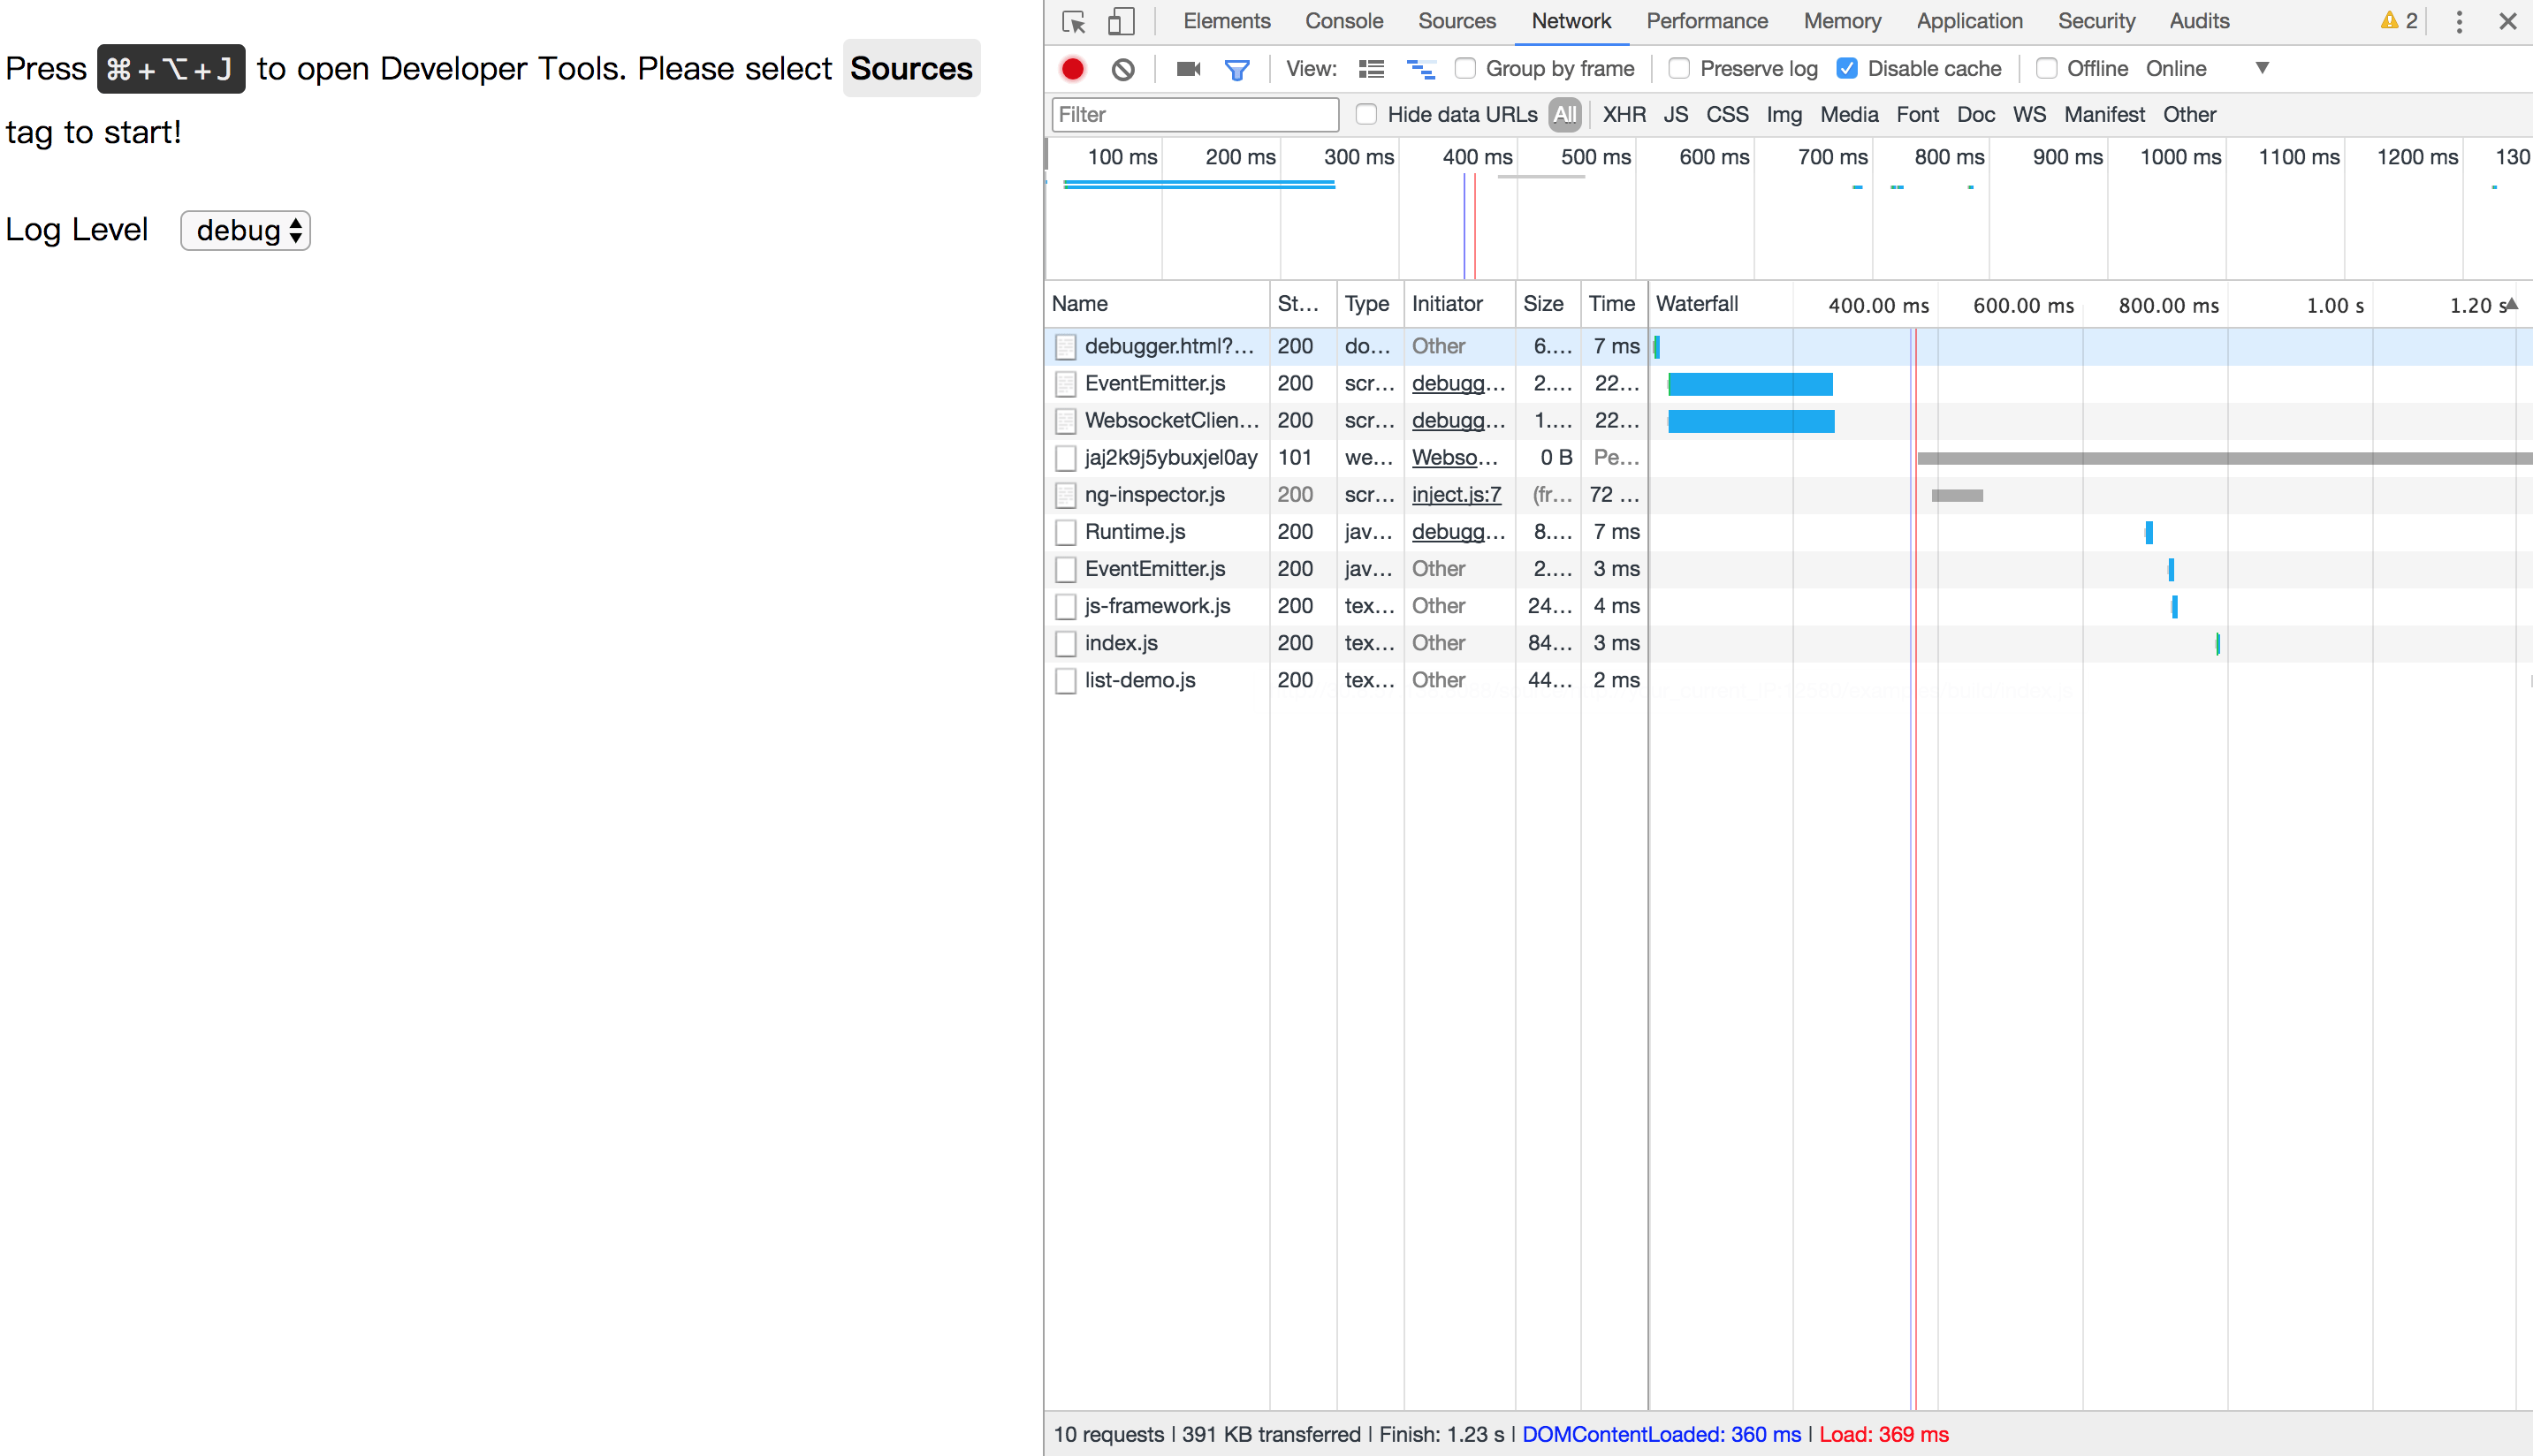Check the Hide data URLs option

coord(1366,115)
